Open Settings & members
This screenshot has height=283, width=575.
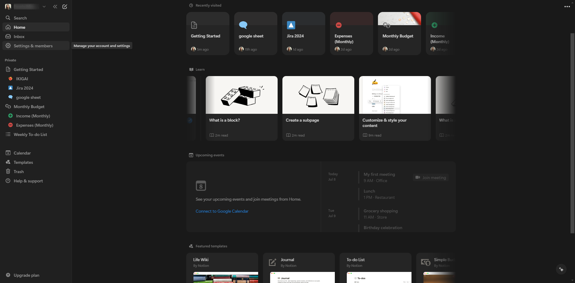click(33, 46)
